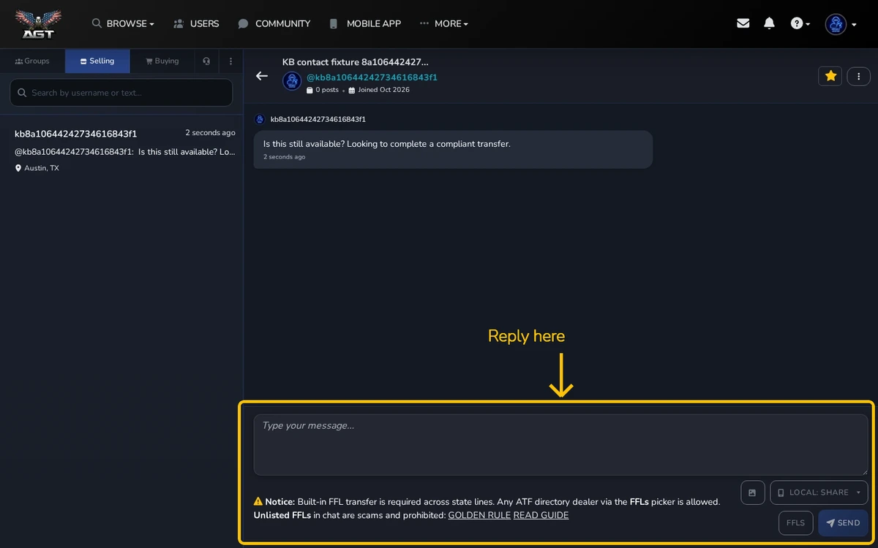The width and height of the screenshot is (878, 548).
Task: Click the small avatar beside sender name
Action: (260, 119)
